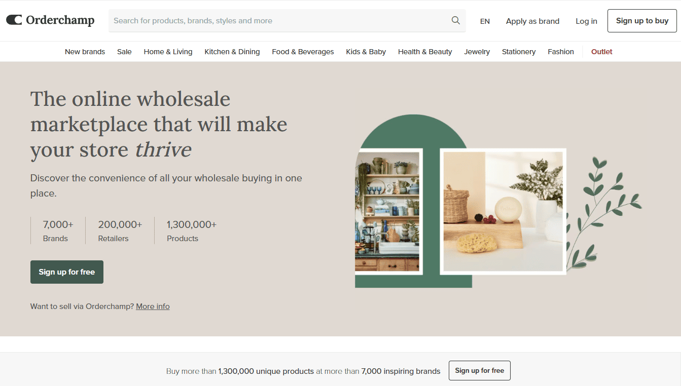
Task: Click the Orderchamp logo
Action: pyautogui.click(x=50, y=20)
